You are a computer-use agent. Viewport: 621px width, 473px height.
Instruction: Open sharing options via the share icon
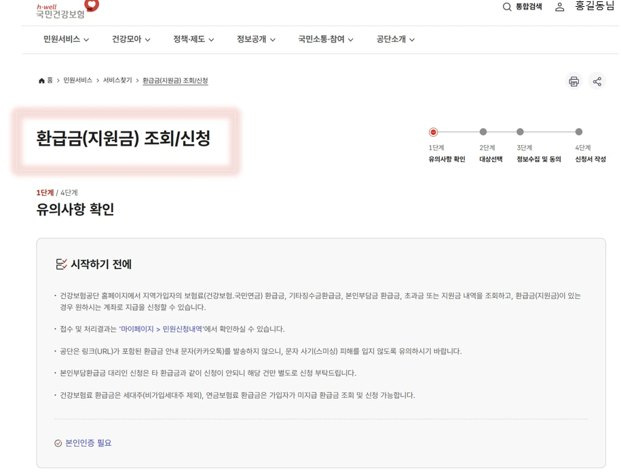597,81
